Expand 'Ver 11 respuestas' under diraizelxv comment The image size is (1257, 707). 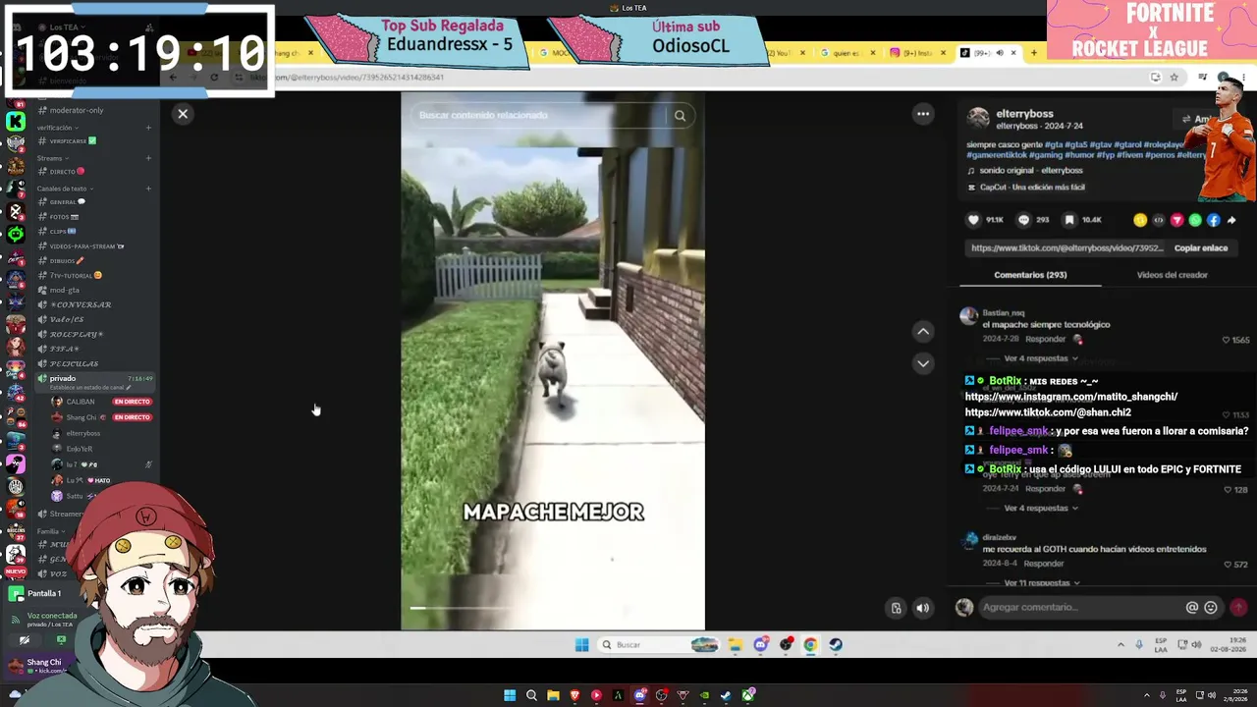(1040, 583)
